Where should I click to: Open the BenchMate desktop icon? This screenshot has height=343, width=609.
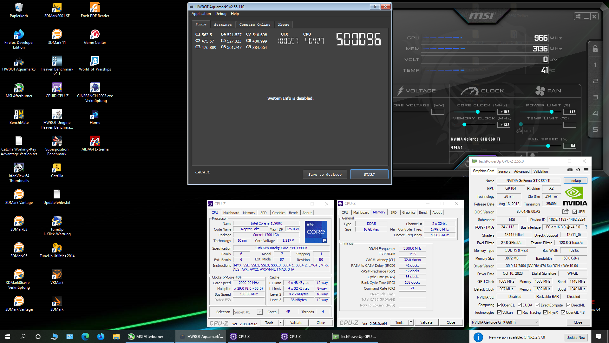point(19,117)
